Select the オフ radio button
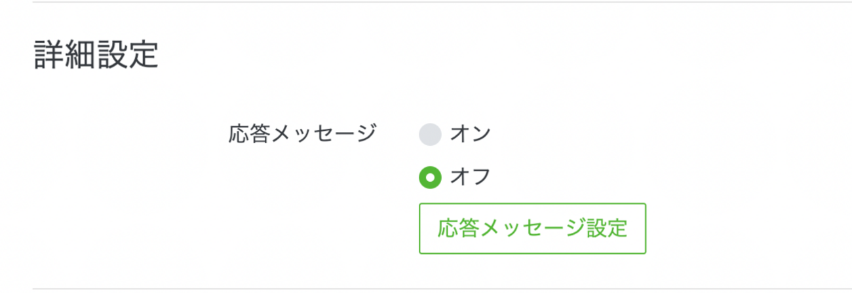The image size is (852, 293). 430,177
